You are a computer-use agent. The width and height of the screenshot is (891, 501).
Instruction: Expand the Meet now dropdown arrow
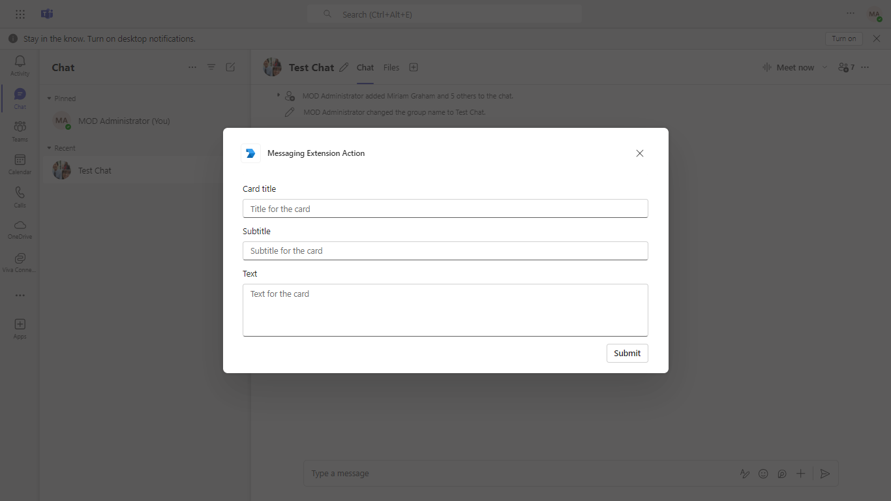pos(824,67)
